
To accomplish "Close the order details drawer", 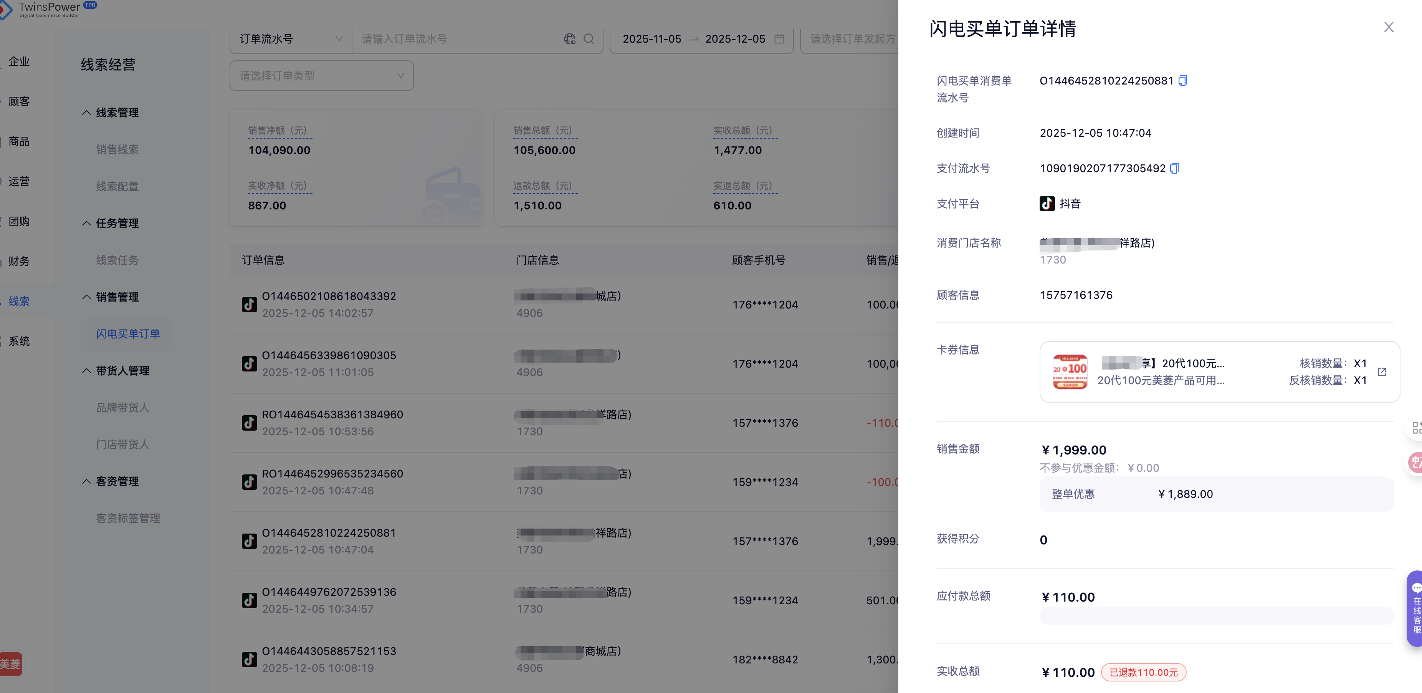I will click(x=1388, y=27).
